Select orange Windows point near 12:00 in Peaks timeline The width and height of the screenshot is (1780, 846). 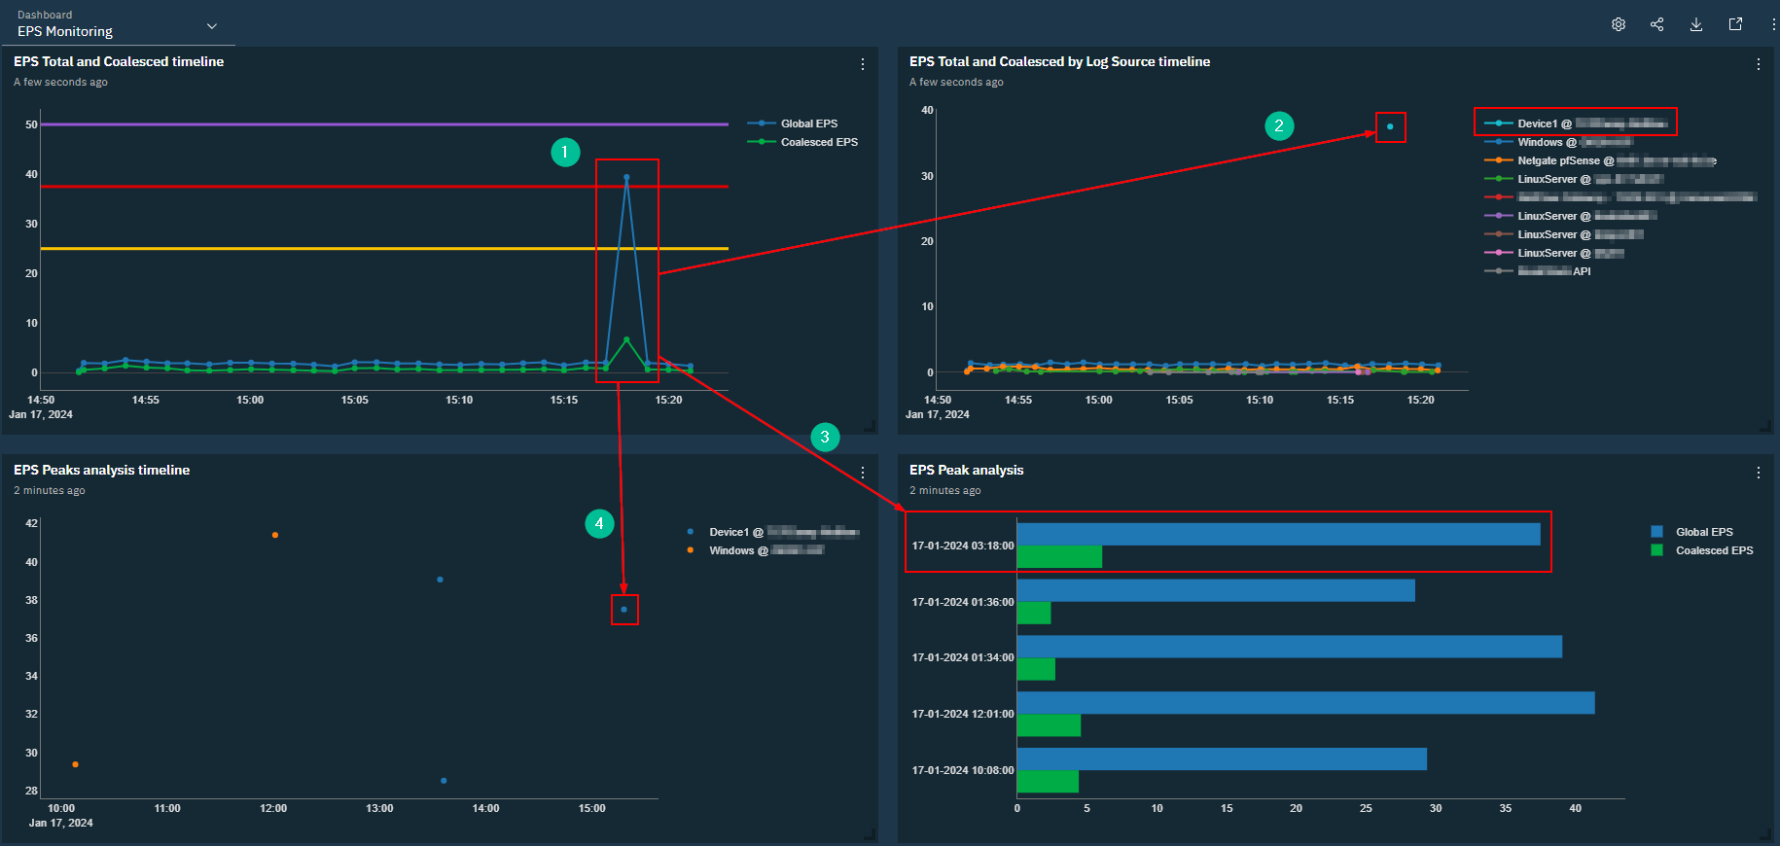pos(275,535)
